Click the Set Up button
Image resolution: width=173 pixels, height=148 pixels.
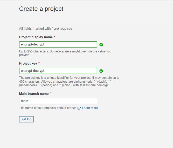coord(26,119)
